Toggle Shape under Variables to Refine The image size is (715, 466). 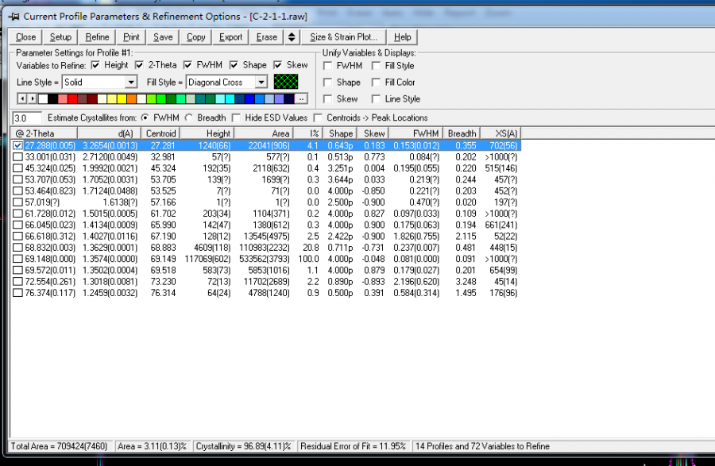234,65
